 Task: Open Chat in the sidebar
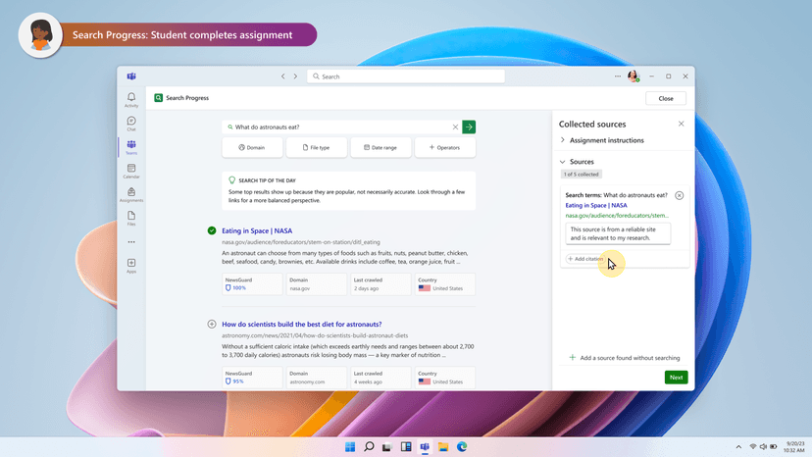pyautogui.click(x=131, y=124)
